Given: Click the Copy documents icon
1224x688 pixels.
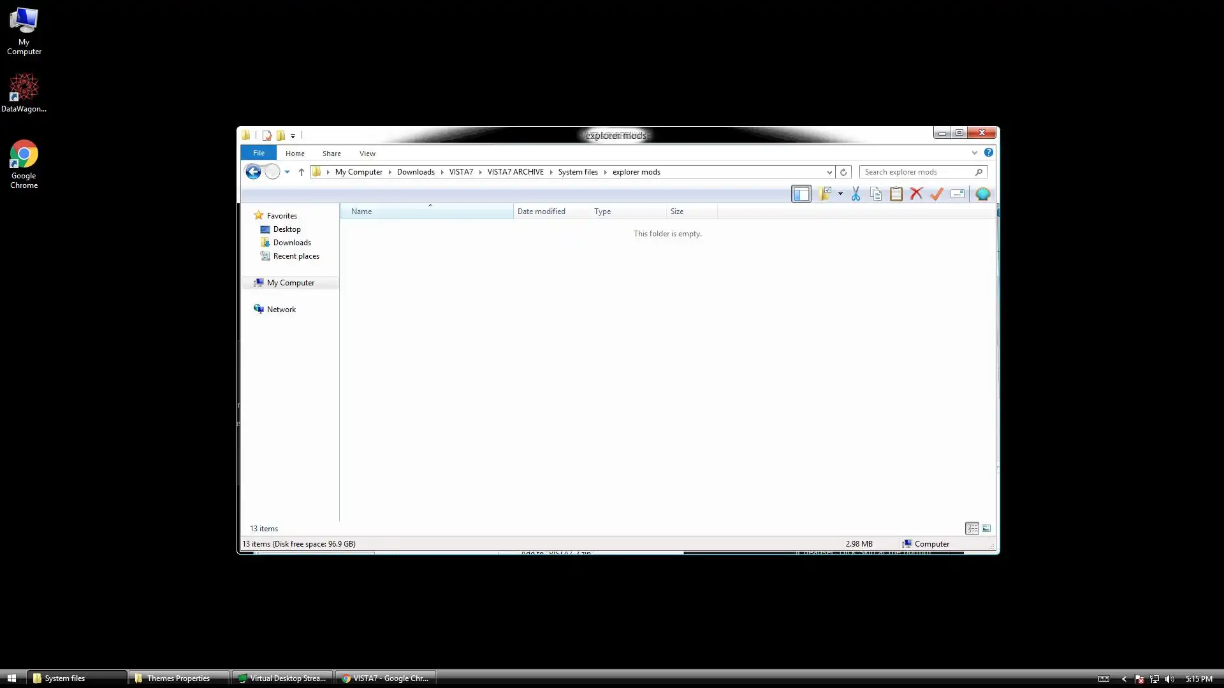Looking at the screenshot, I should pyautogui.click(x=876, y=194).
